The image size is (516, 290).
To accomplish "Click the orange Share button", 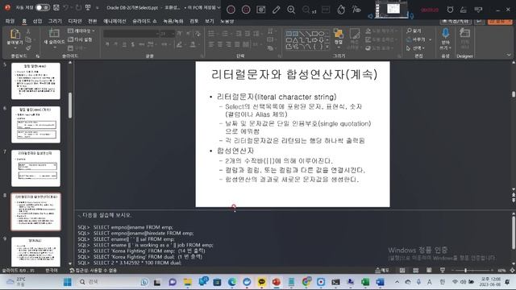I will click(500, 21).
